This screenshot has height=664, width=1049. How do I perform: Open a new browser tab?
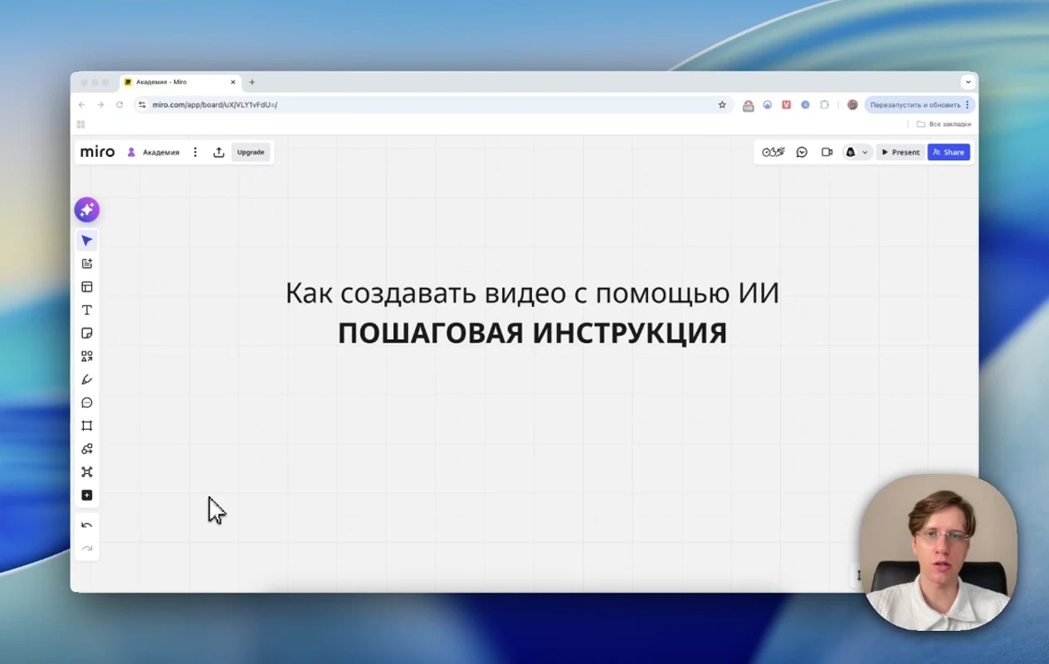click(252, 82)
